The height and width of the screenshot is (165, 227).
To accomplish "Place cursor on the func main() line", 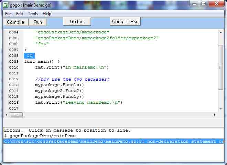I will point(42,61).
